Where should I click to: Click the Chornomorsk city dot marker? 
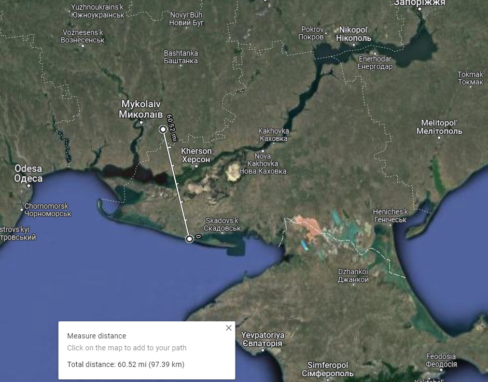(22, 209)
